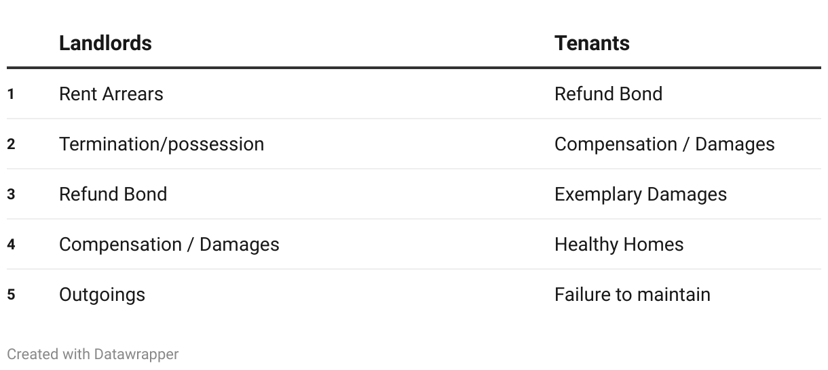
Task: Open the Created with Datawrapper link
Action: [93, 354]
